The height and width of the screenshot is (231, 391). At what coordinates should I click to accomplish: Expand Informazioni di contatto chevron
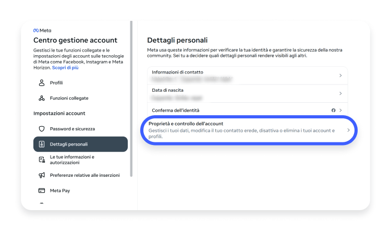(x=340, y=75)
